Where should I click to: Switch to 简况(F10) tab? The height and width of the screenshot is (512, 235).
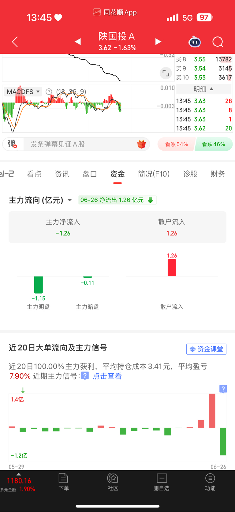[x=154, y=174]
